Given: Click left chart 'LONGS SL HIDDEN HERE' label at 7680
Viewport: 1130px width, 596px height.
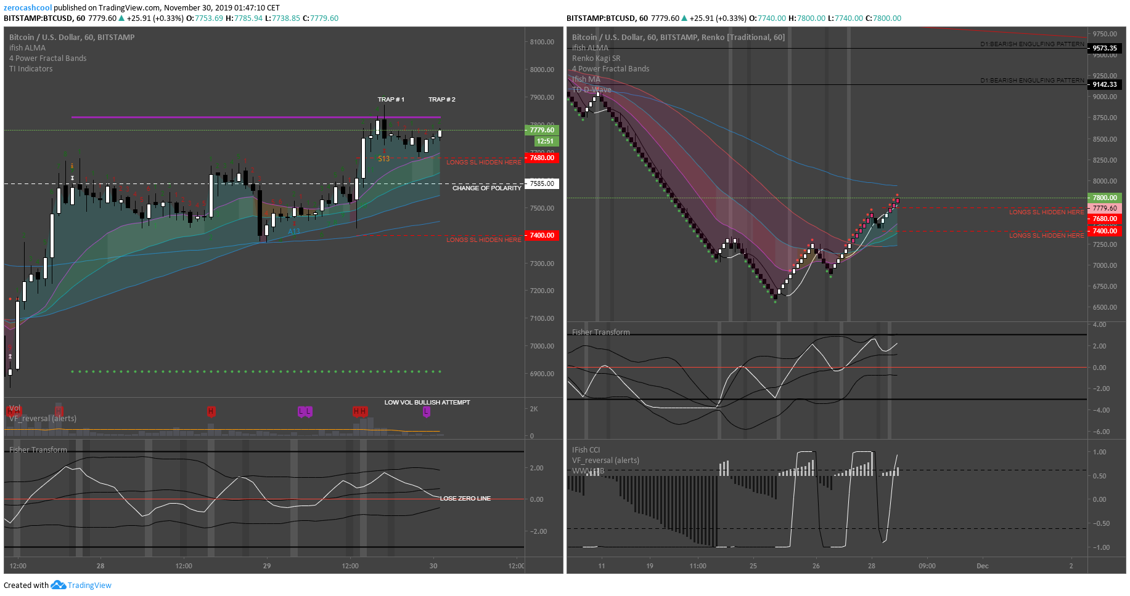Looking at the screenshot, I should [x=484, y=162].
